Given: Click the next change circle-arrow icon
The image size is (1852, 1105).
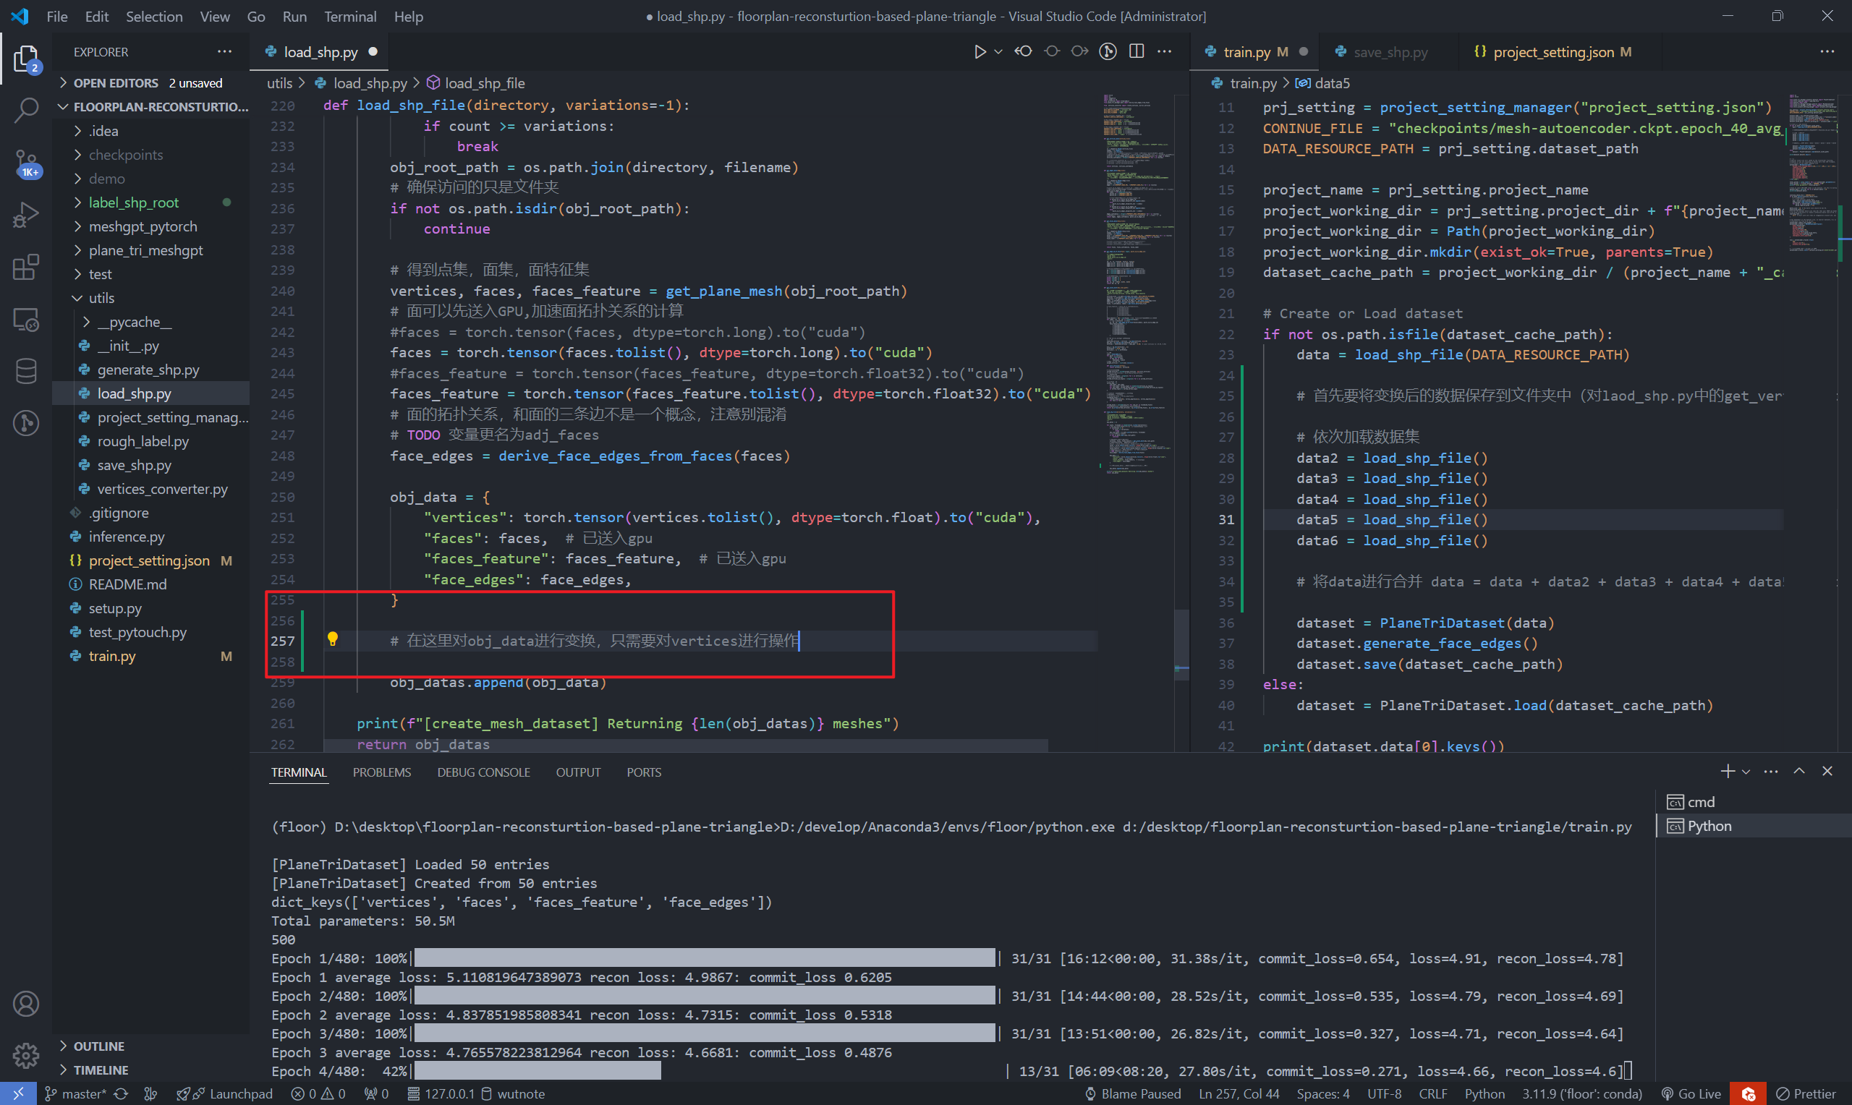Looking at the screenshot, I should click(1080, 51).
